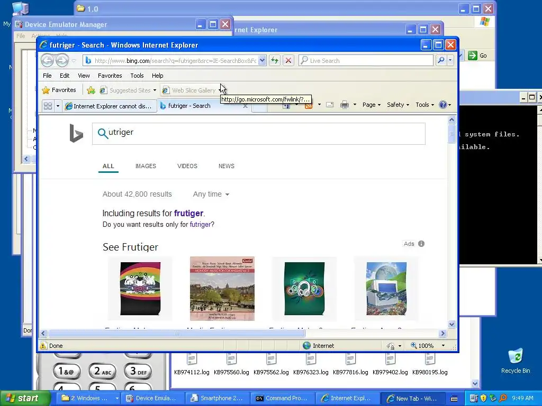Expand the Print options dropdown arrow
The height and width of the screenshot is (406, 542).
355,105
